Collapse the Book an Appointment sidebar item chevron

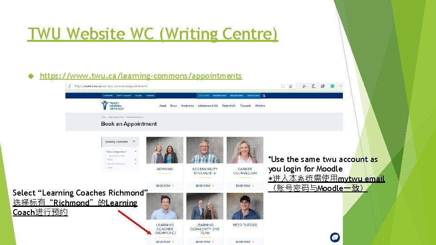pyautogui.click(x=135, y=152)
